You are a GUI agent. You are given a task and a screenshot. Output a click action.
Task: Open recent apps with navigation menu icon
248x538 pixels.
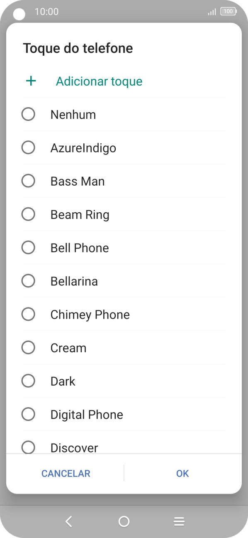[x=179, y=521]
